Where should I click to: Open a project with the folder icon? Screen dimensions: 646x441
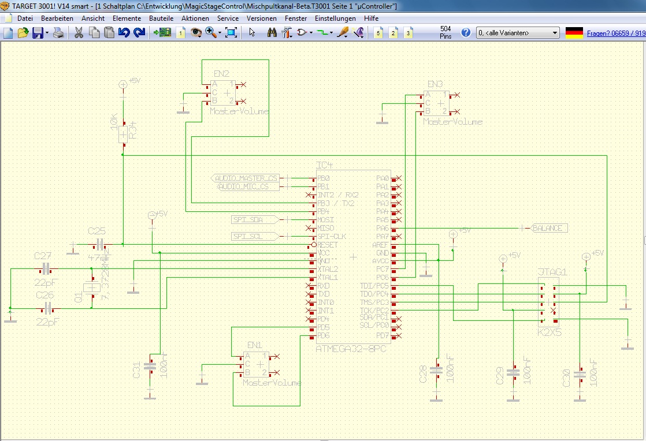pos(23,33)
